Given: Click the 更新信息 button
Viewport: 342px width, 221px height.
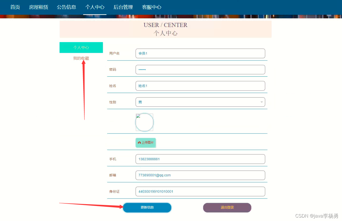Looking at the screenshot, I should pos(147,208).
